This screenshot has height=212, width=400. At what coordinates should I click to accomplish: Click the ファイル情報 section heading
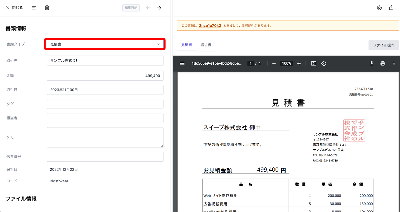click(21, 199)
